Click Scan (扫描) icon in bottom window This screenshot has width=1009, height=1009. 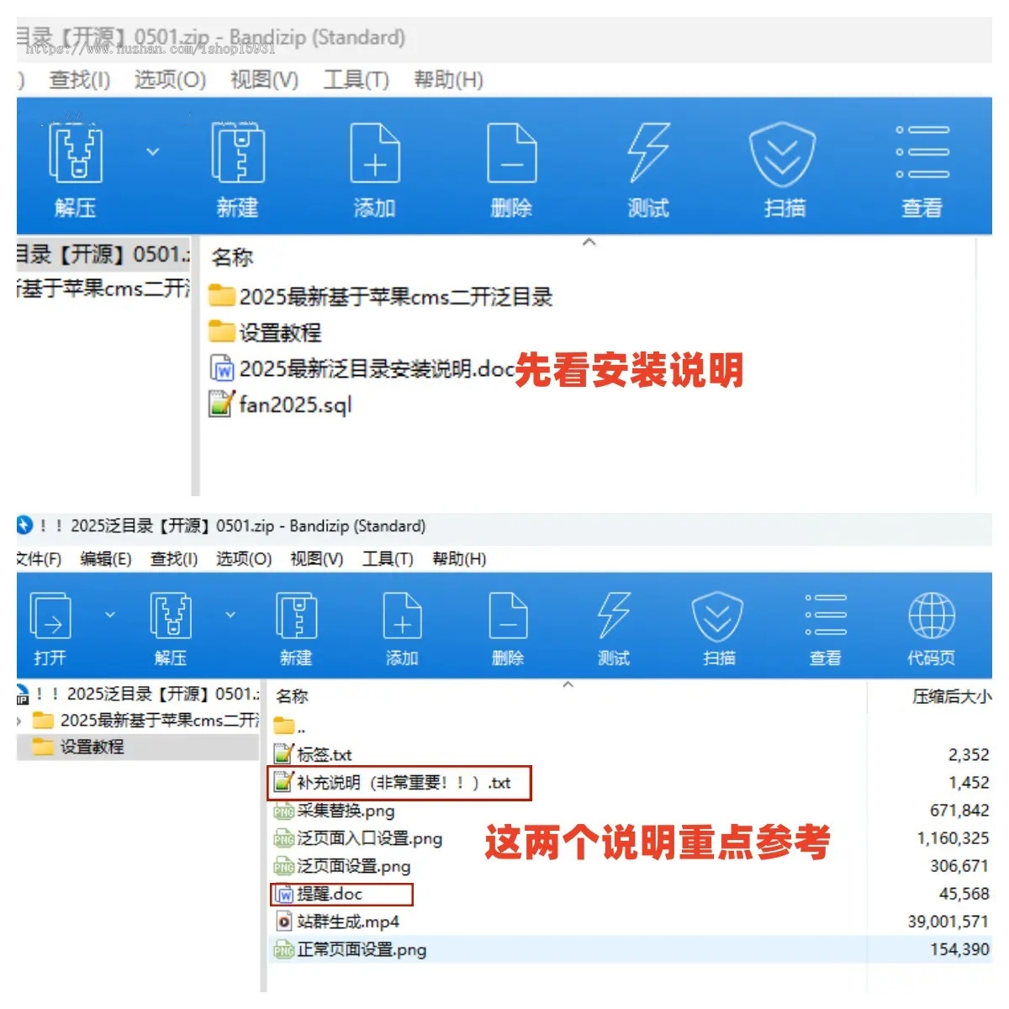point(717,616)
